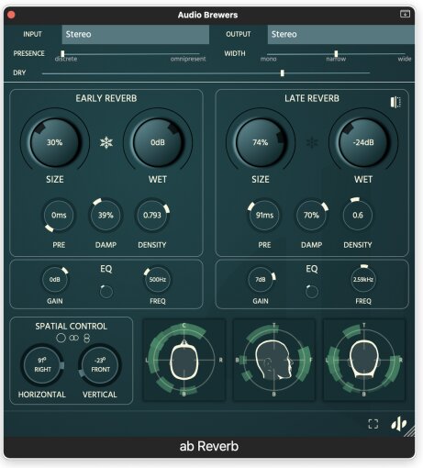
Task: Click the side-profile head position display
Action: point(273,360)
